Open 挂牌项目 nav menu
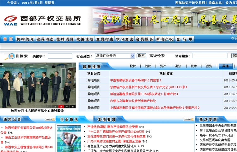The image size is (237, 152). click(65, 39)
